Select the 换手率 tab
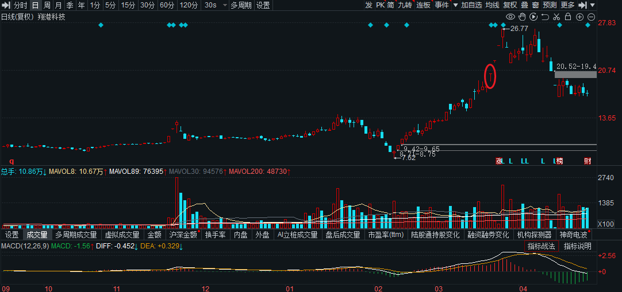Screen dimensions: 622x292 [216, 235]
